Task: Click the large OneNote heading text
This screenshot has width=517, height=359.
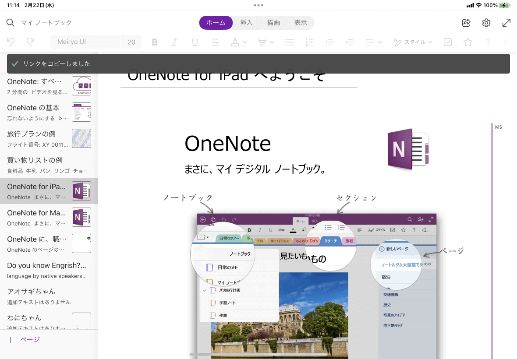Action: click(227, 144)
